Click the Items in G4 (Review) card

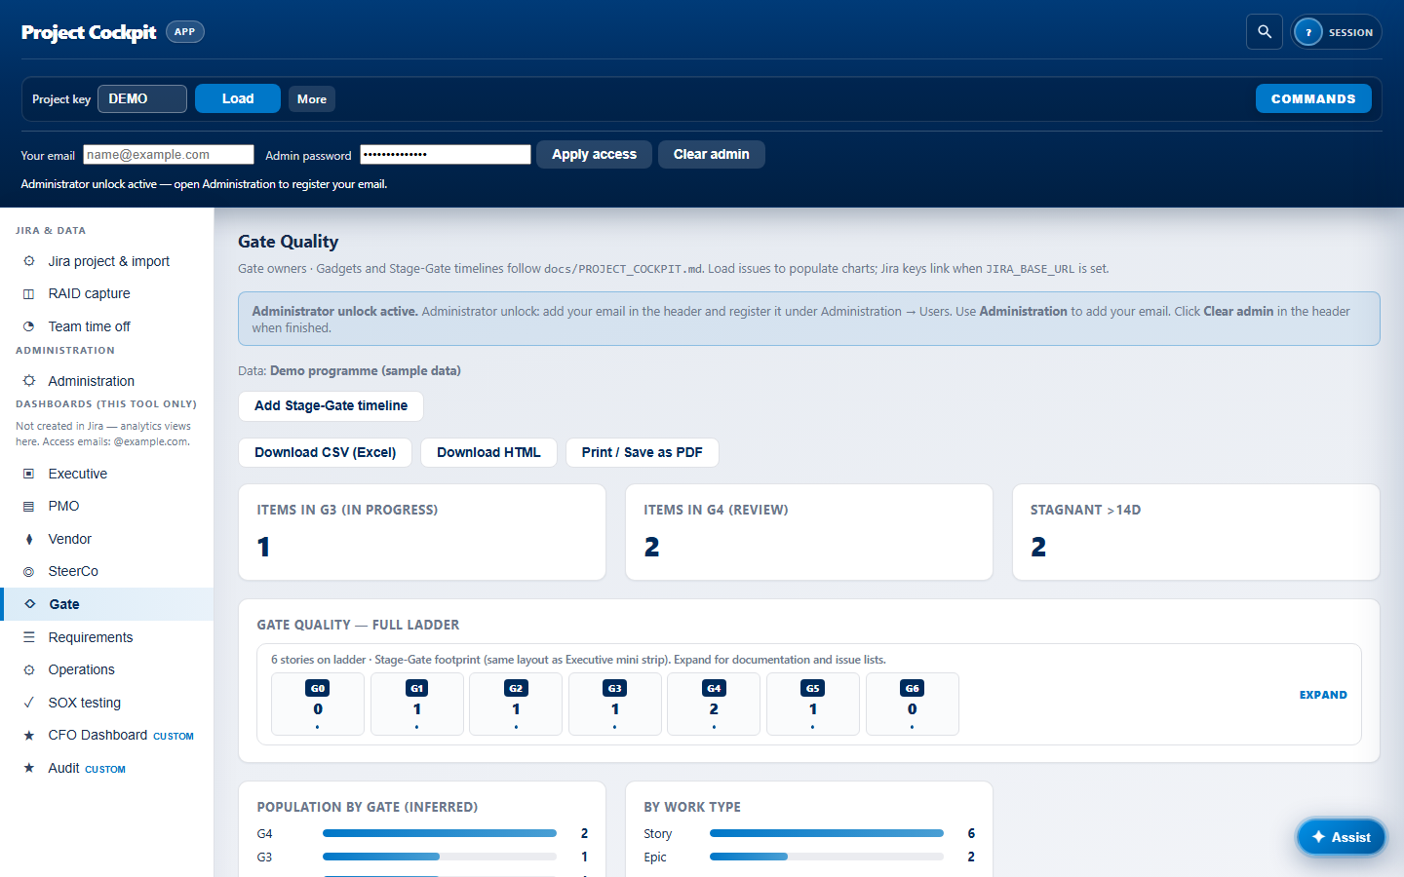[809, 532]
